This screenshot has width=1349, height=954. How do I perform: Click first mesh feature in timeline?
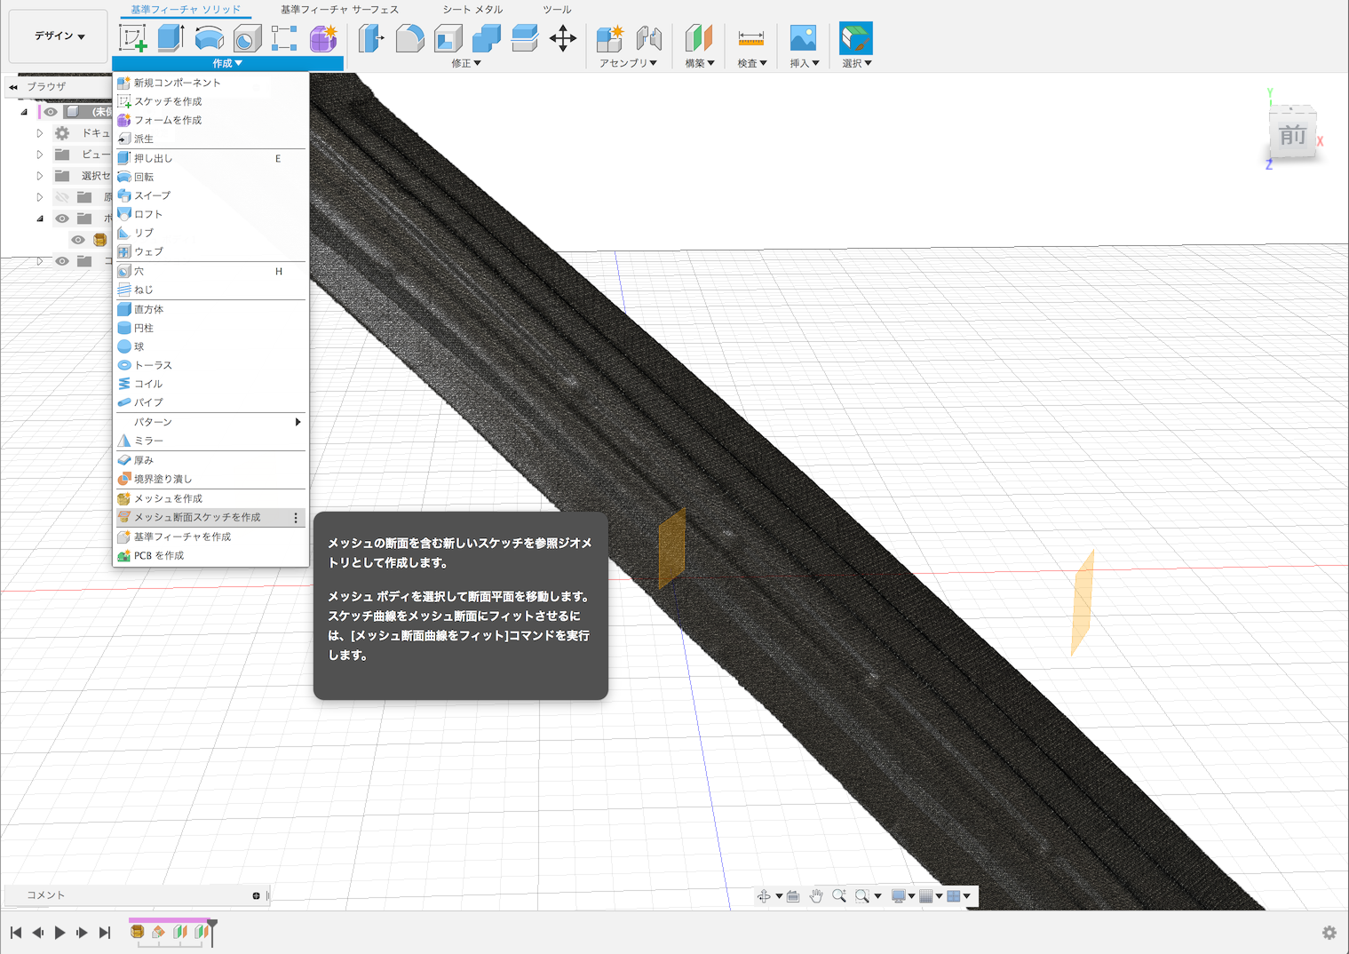(x=138, y=932)
